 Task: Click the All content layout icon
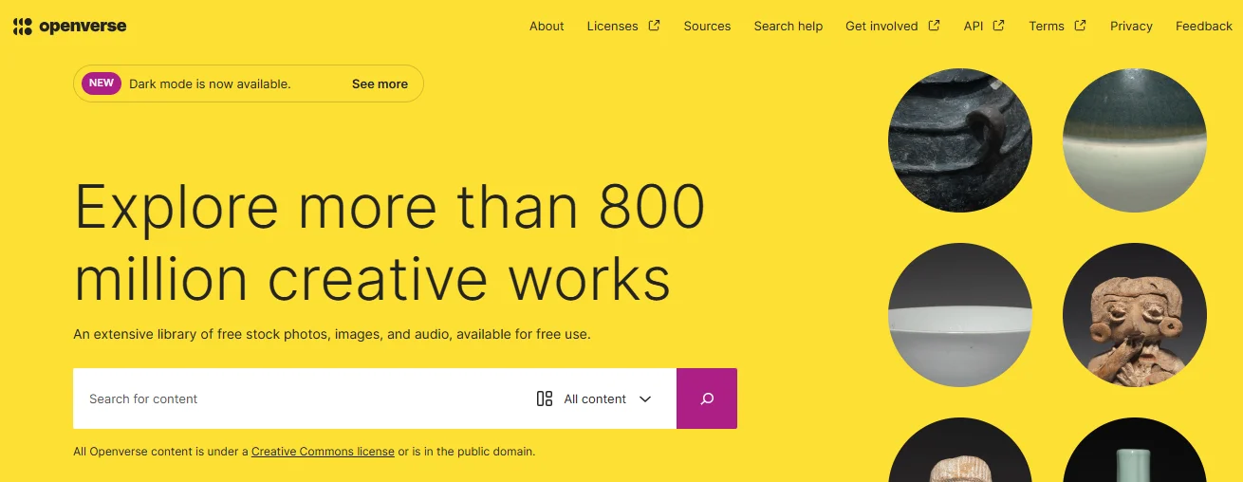click(545, 399)
